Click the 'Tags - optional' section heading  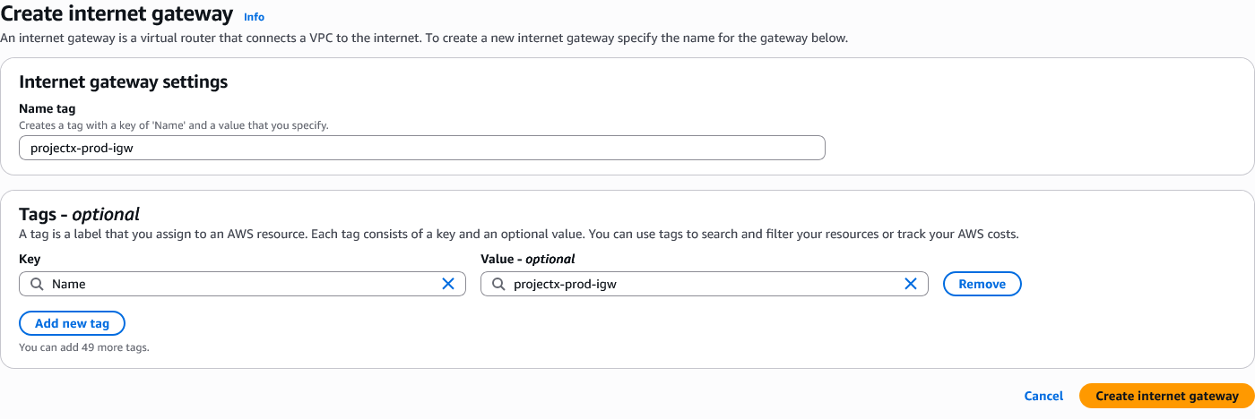point(79,214)
